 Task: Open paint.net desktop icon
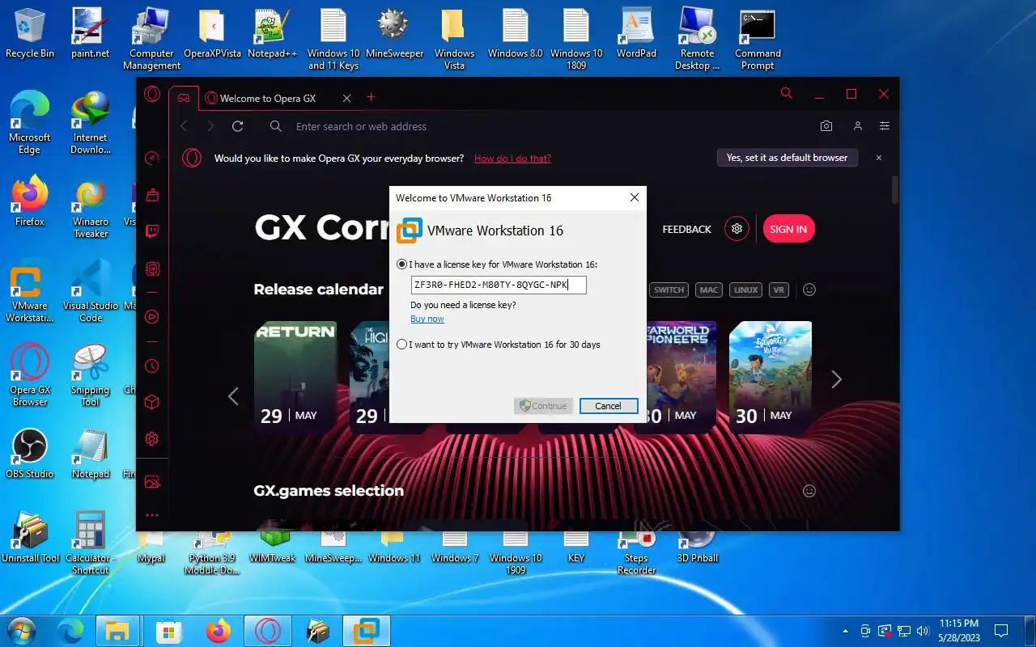(x=90, y=34)
